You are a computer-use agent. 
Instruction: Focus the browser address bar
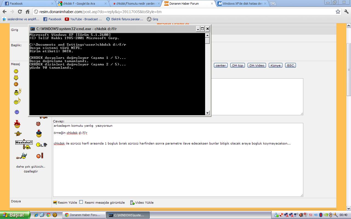tap(186, 12)
